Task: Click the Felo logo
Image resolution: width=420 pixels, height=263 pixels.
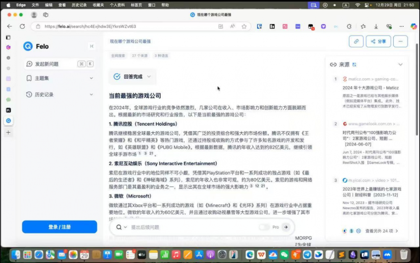Action: [x=36, y=46]
